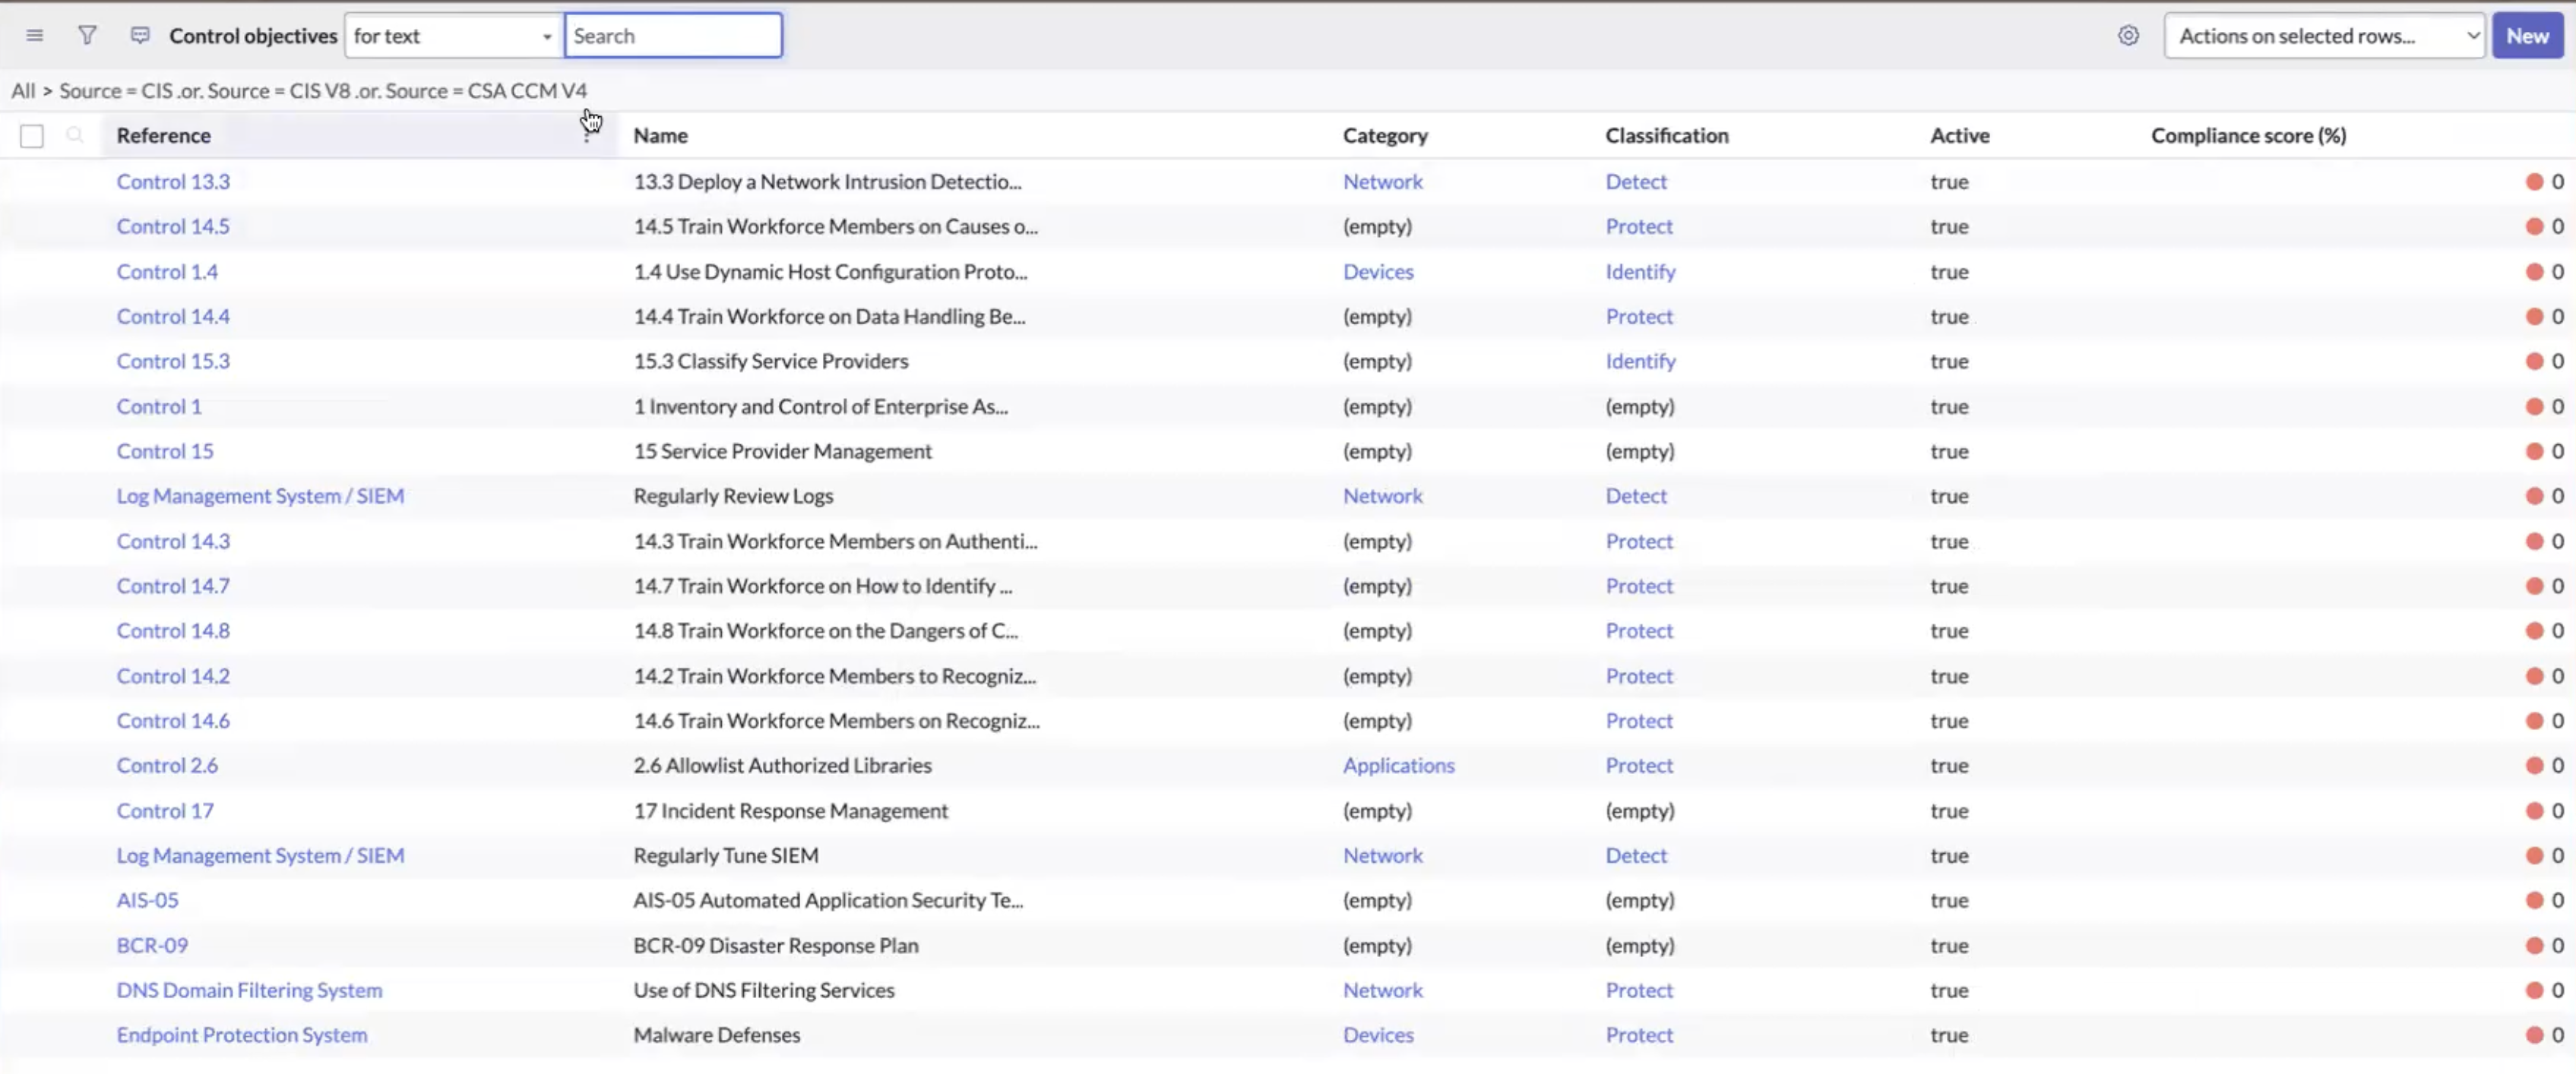The height and width of the screenshot is (1074, 2576).
Task: Sort by the Reference column header
Action: [x=163, y=135]
